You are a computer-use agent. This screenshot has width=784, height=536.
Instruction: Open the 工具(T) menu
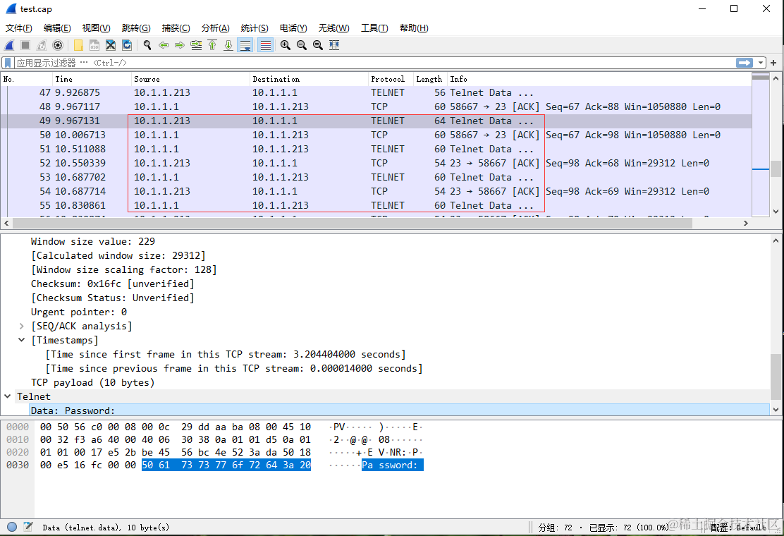[x=374, y=28]
